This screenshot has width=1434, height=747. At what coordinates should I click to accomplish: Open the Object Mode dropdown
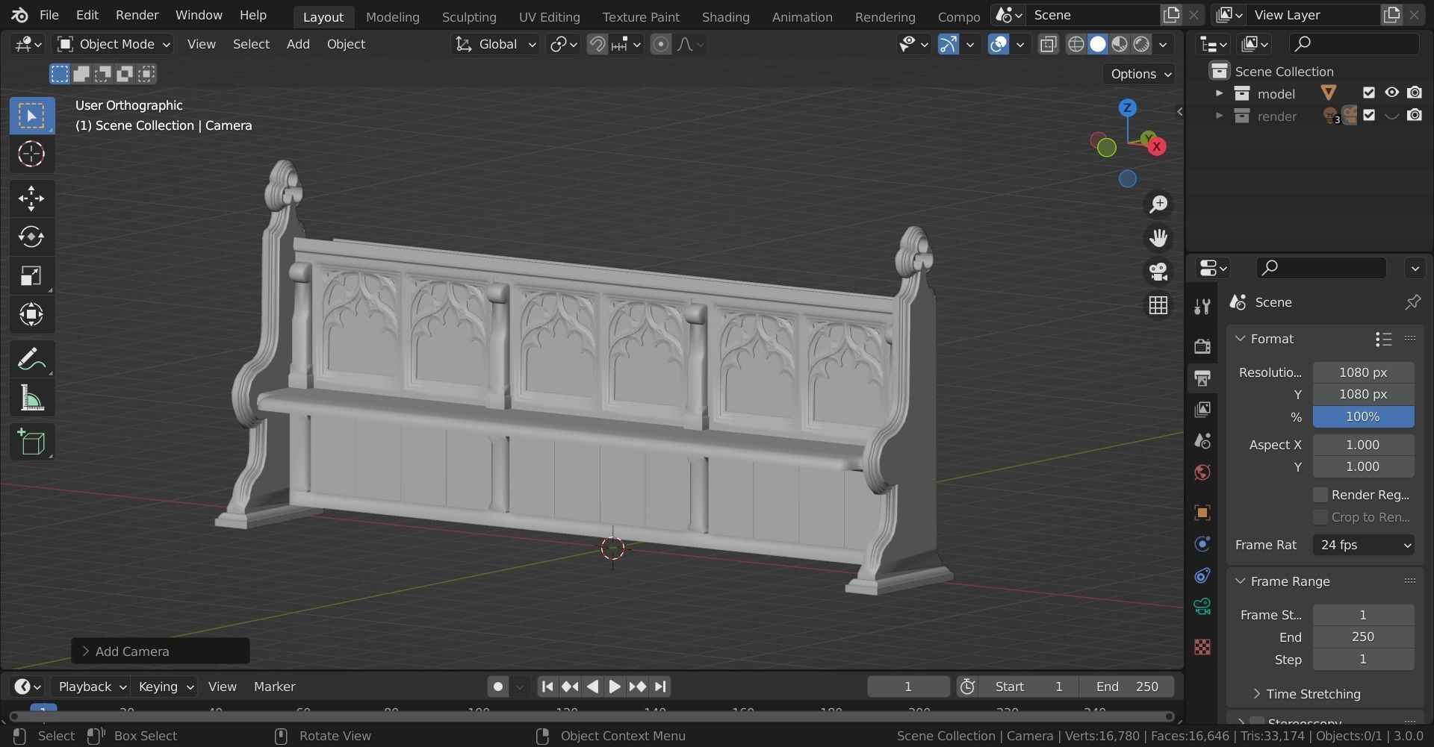(x=114, y=45)
